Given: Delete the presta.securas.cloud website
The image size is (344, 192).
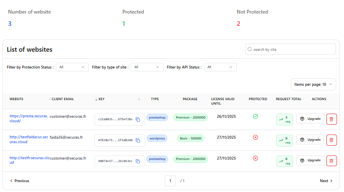Looking at the screenshot, I should (x=331, y=119).
